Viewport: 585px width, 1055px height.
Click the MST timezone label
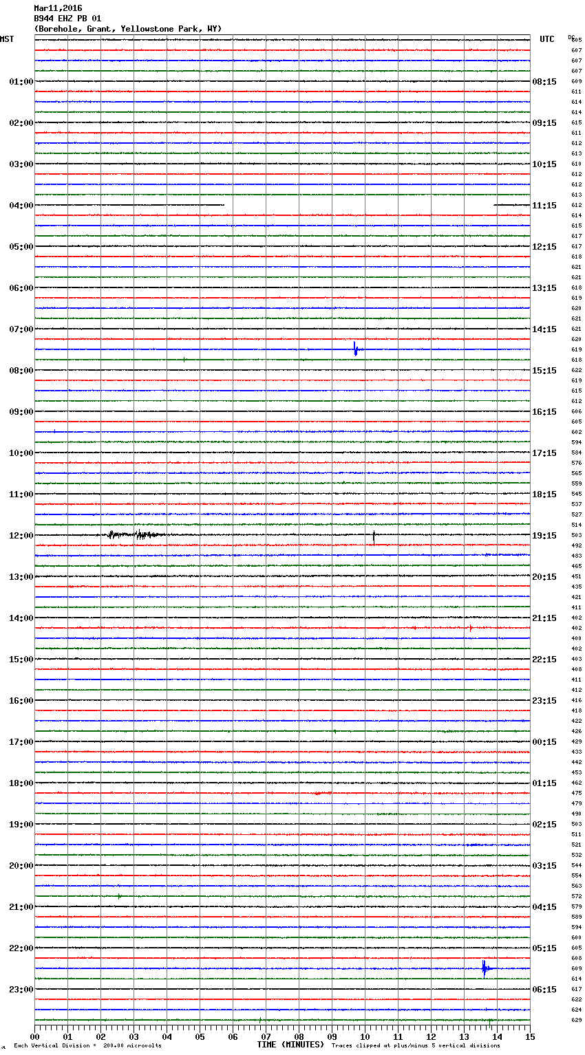coord(7,39)
